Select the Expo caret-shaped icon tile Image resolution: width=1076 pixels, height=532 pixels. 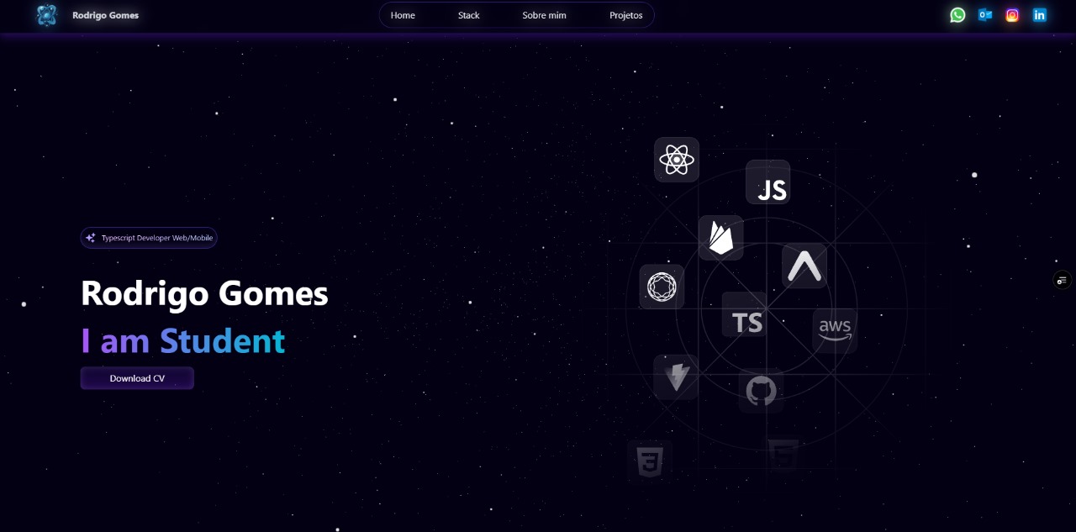(x=804, y=266)
